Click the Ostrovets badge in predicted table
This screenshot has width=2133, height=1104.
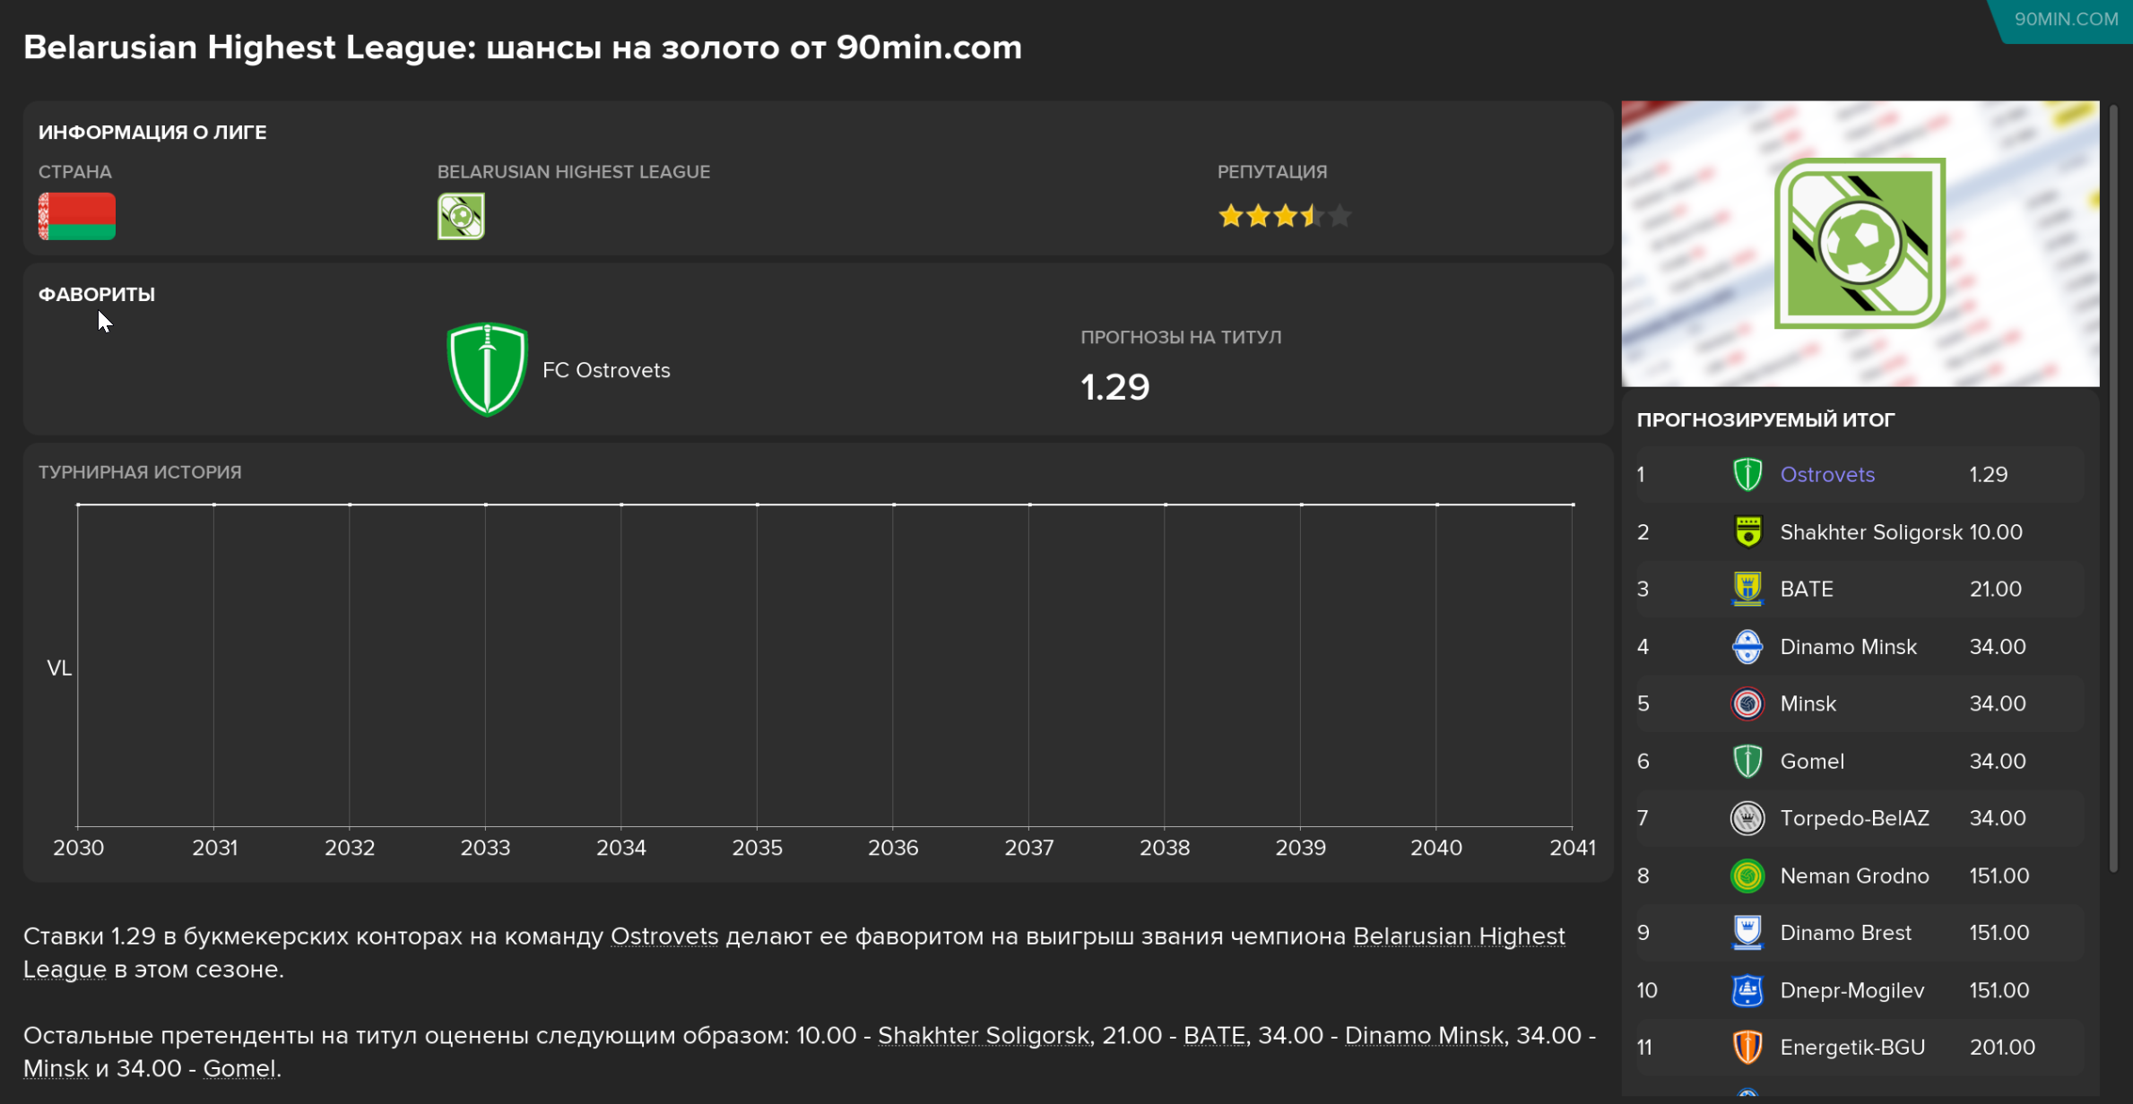1747,475
